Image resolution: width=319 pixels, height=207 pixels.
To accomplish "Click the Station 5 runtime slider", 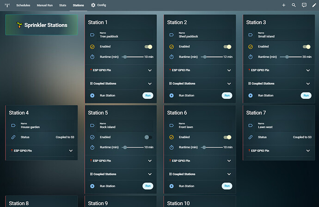I will coord(133,147).
